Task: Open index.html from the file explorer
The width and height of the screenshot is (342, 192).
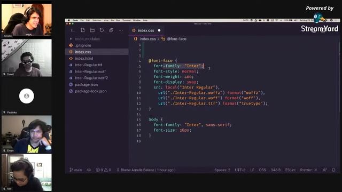Action: coord(97,58)
